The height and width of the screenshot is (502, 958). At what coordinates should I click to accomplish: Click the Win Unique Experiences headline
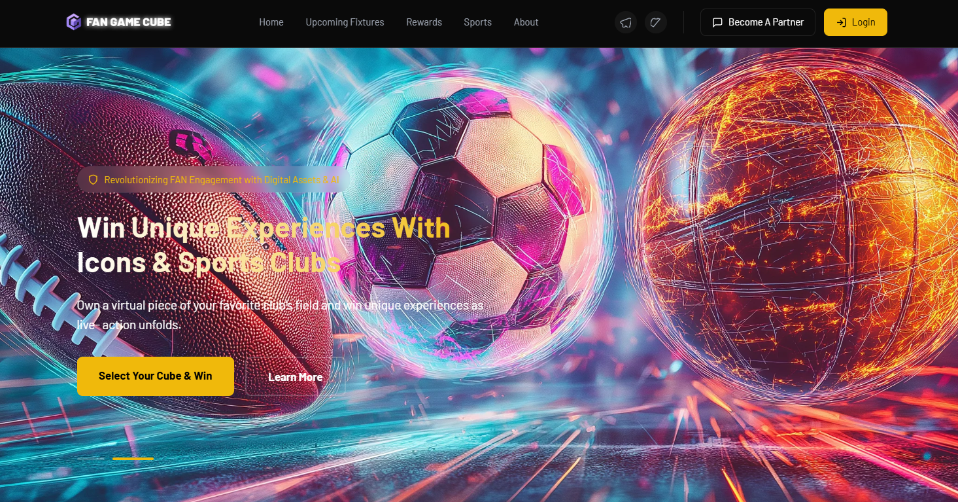tap(264, 245)
